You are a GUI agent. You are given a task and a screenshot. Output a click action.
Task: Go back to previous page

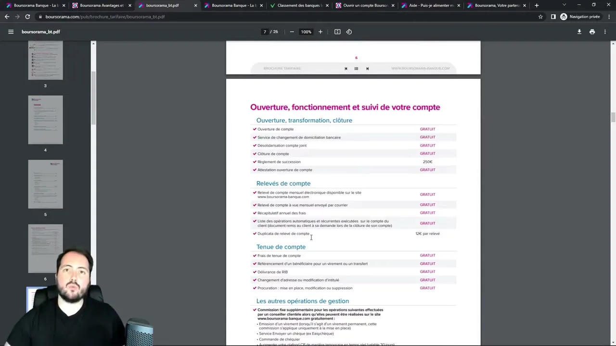[7, 16]
